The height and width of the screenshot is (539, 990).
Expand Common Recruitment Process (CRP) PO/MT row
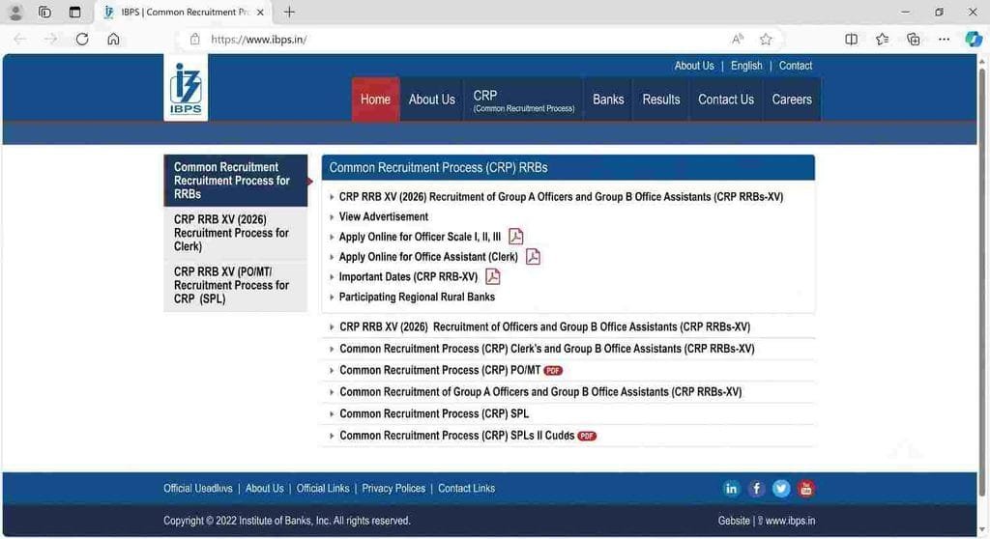568,371
